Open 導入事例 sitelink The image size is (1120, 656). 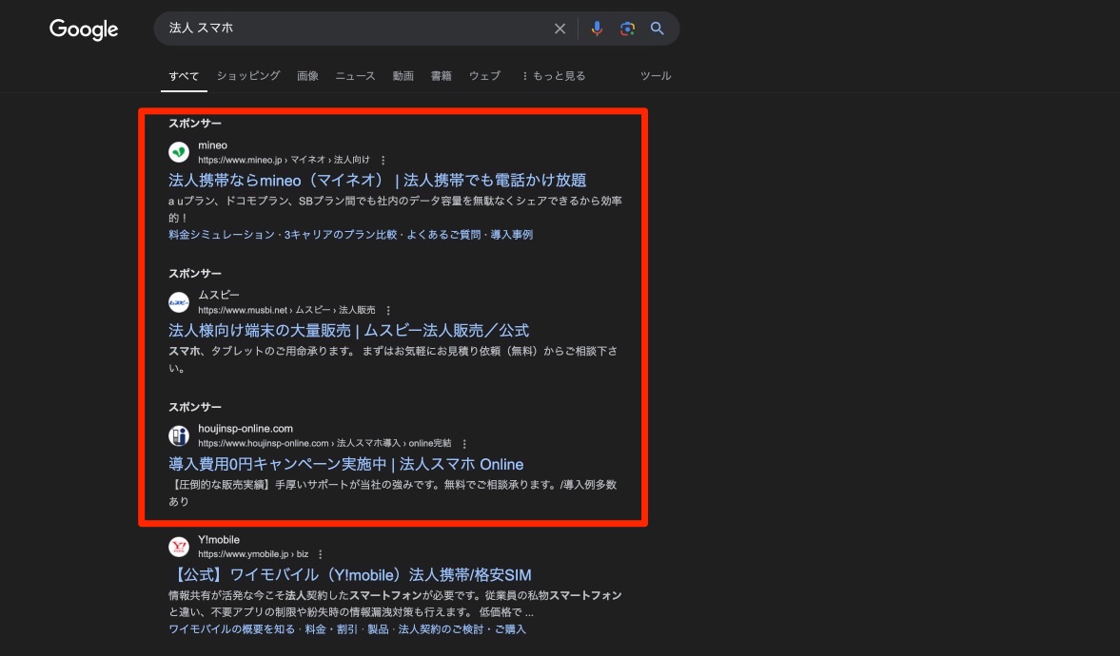[511, 235]
